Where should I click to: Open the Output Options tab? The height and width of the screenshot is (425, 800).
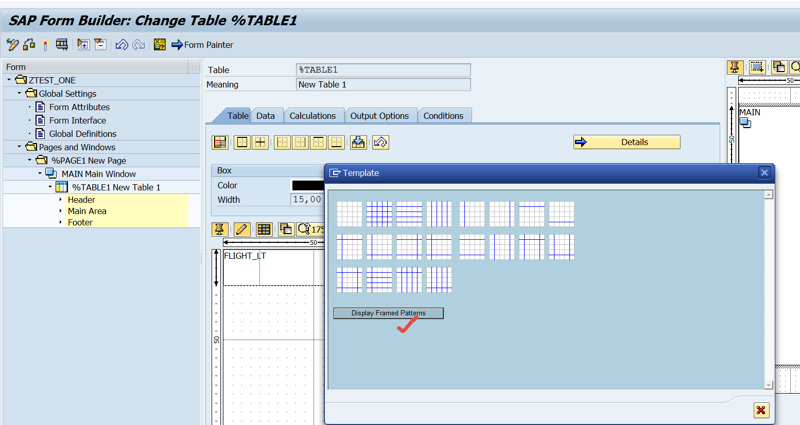pos(381,115)
